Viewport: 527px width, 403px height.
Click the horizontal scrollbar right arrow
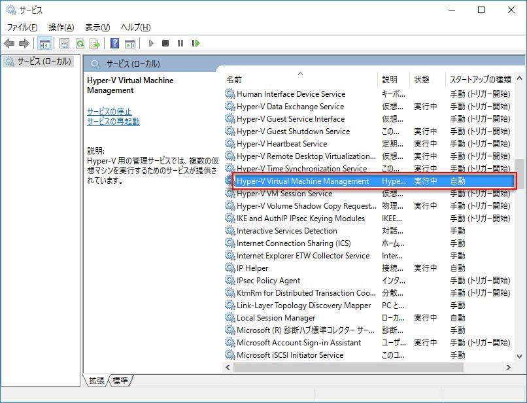pyautogui.click(x=509, y=367)
